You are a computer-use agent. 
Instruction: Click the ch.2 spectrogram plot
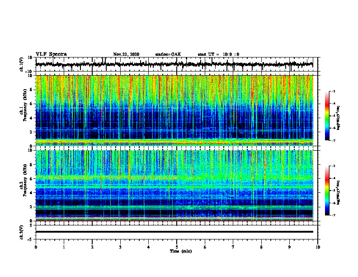point(174,186)
